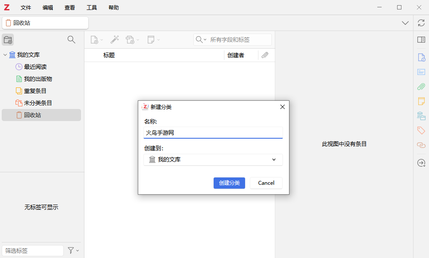Click the 筛选标签 input field
The width and height of the screenshot is (429, 258).
[x=33, y=250]
